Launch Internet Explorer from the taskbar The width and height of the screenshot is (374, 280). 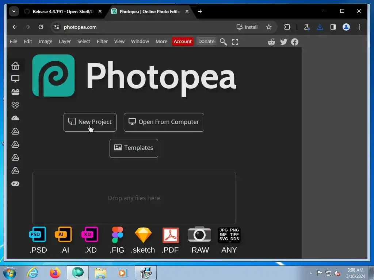coord(33,273)
